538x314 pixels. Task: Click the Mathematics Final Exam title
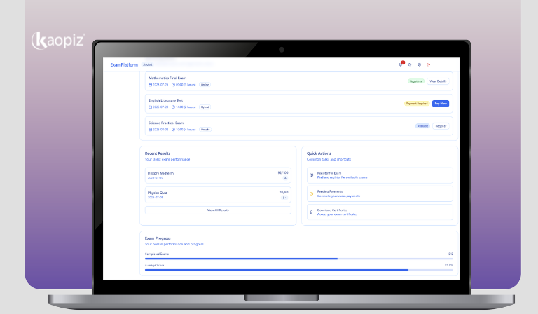click(167, 78)
